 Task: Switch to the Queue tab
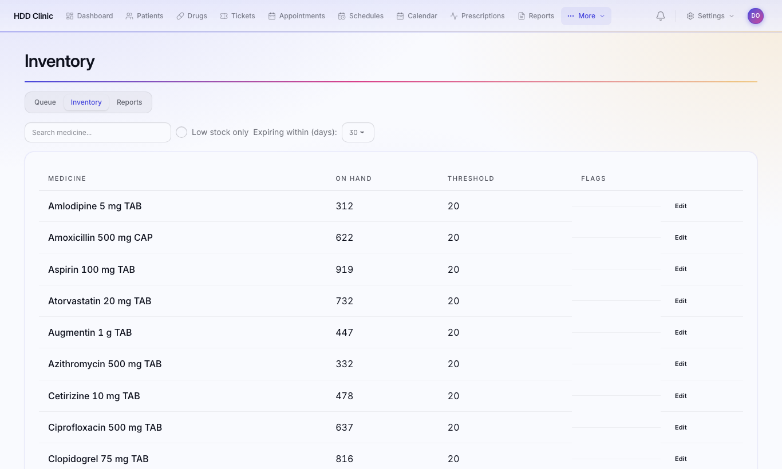[45, 102]
